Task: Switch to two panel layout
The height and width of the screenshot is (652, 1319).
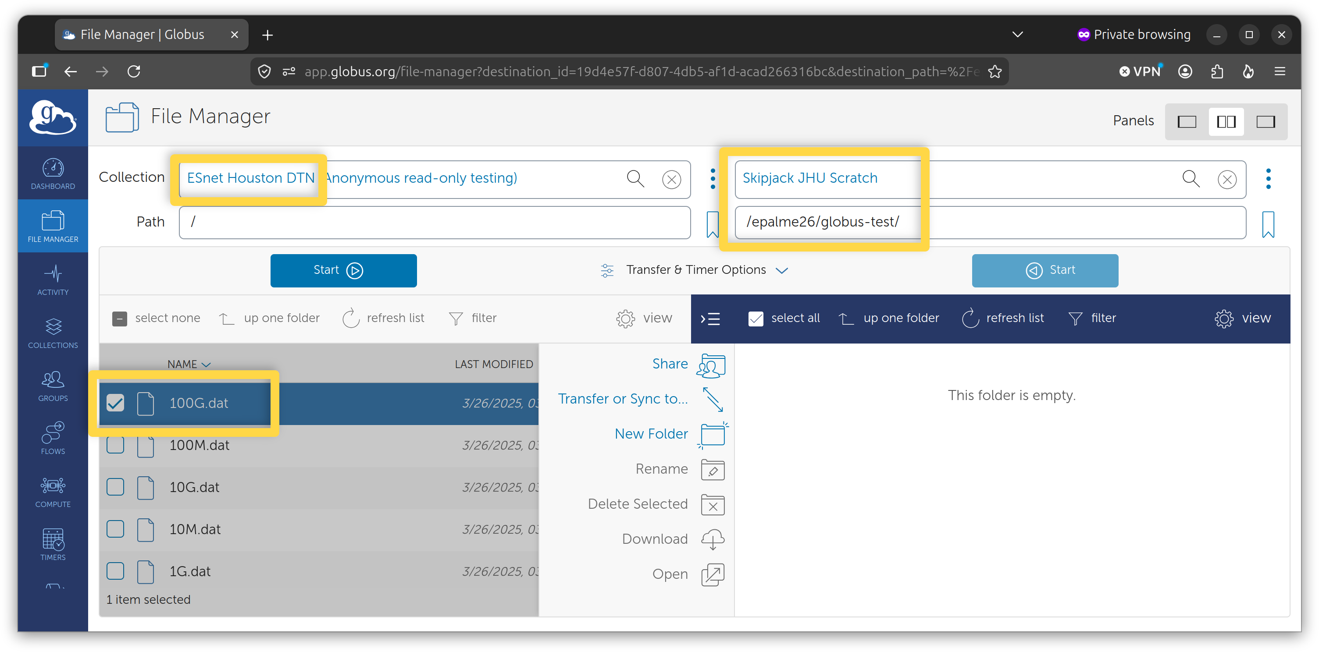Action: [1226, 122]
